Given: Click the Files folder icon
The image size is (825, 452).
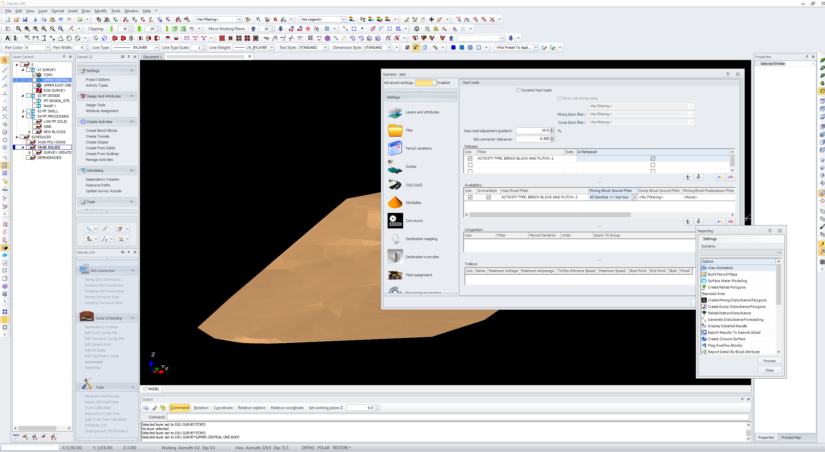Looking at the screenshot, I should [395, 130].
